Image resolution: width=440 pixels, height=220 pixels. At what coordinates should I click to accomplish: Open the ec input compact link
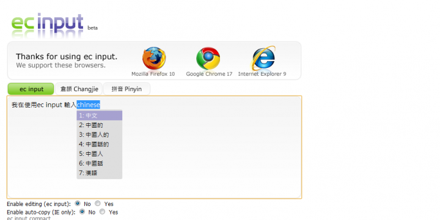pos(29,218)
